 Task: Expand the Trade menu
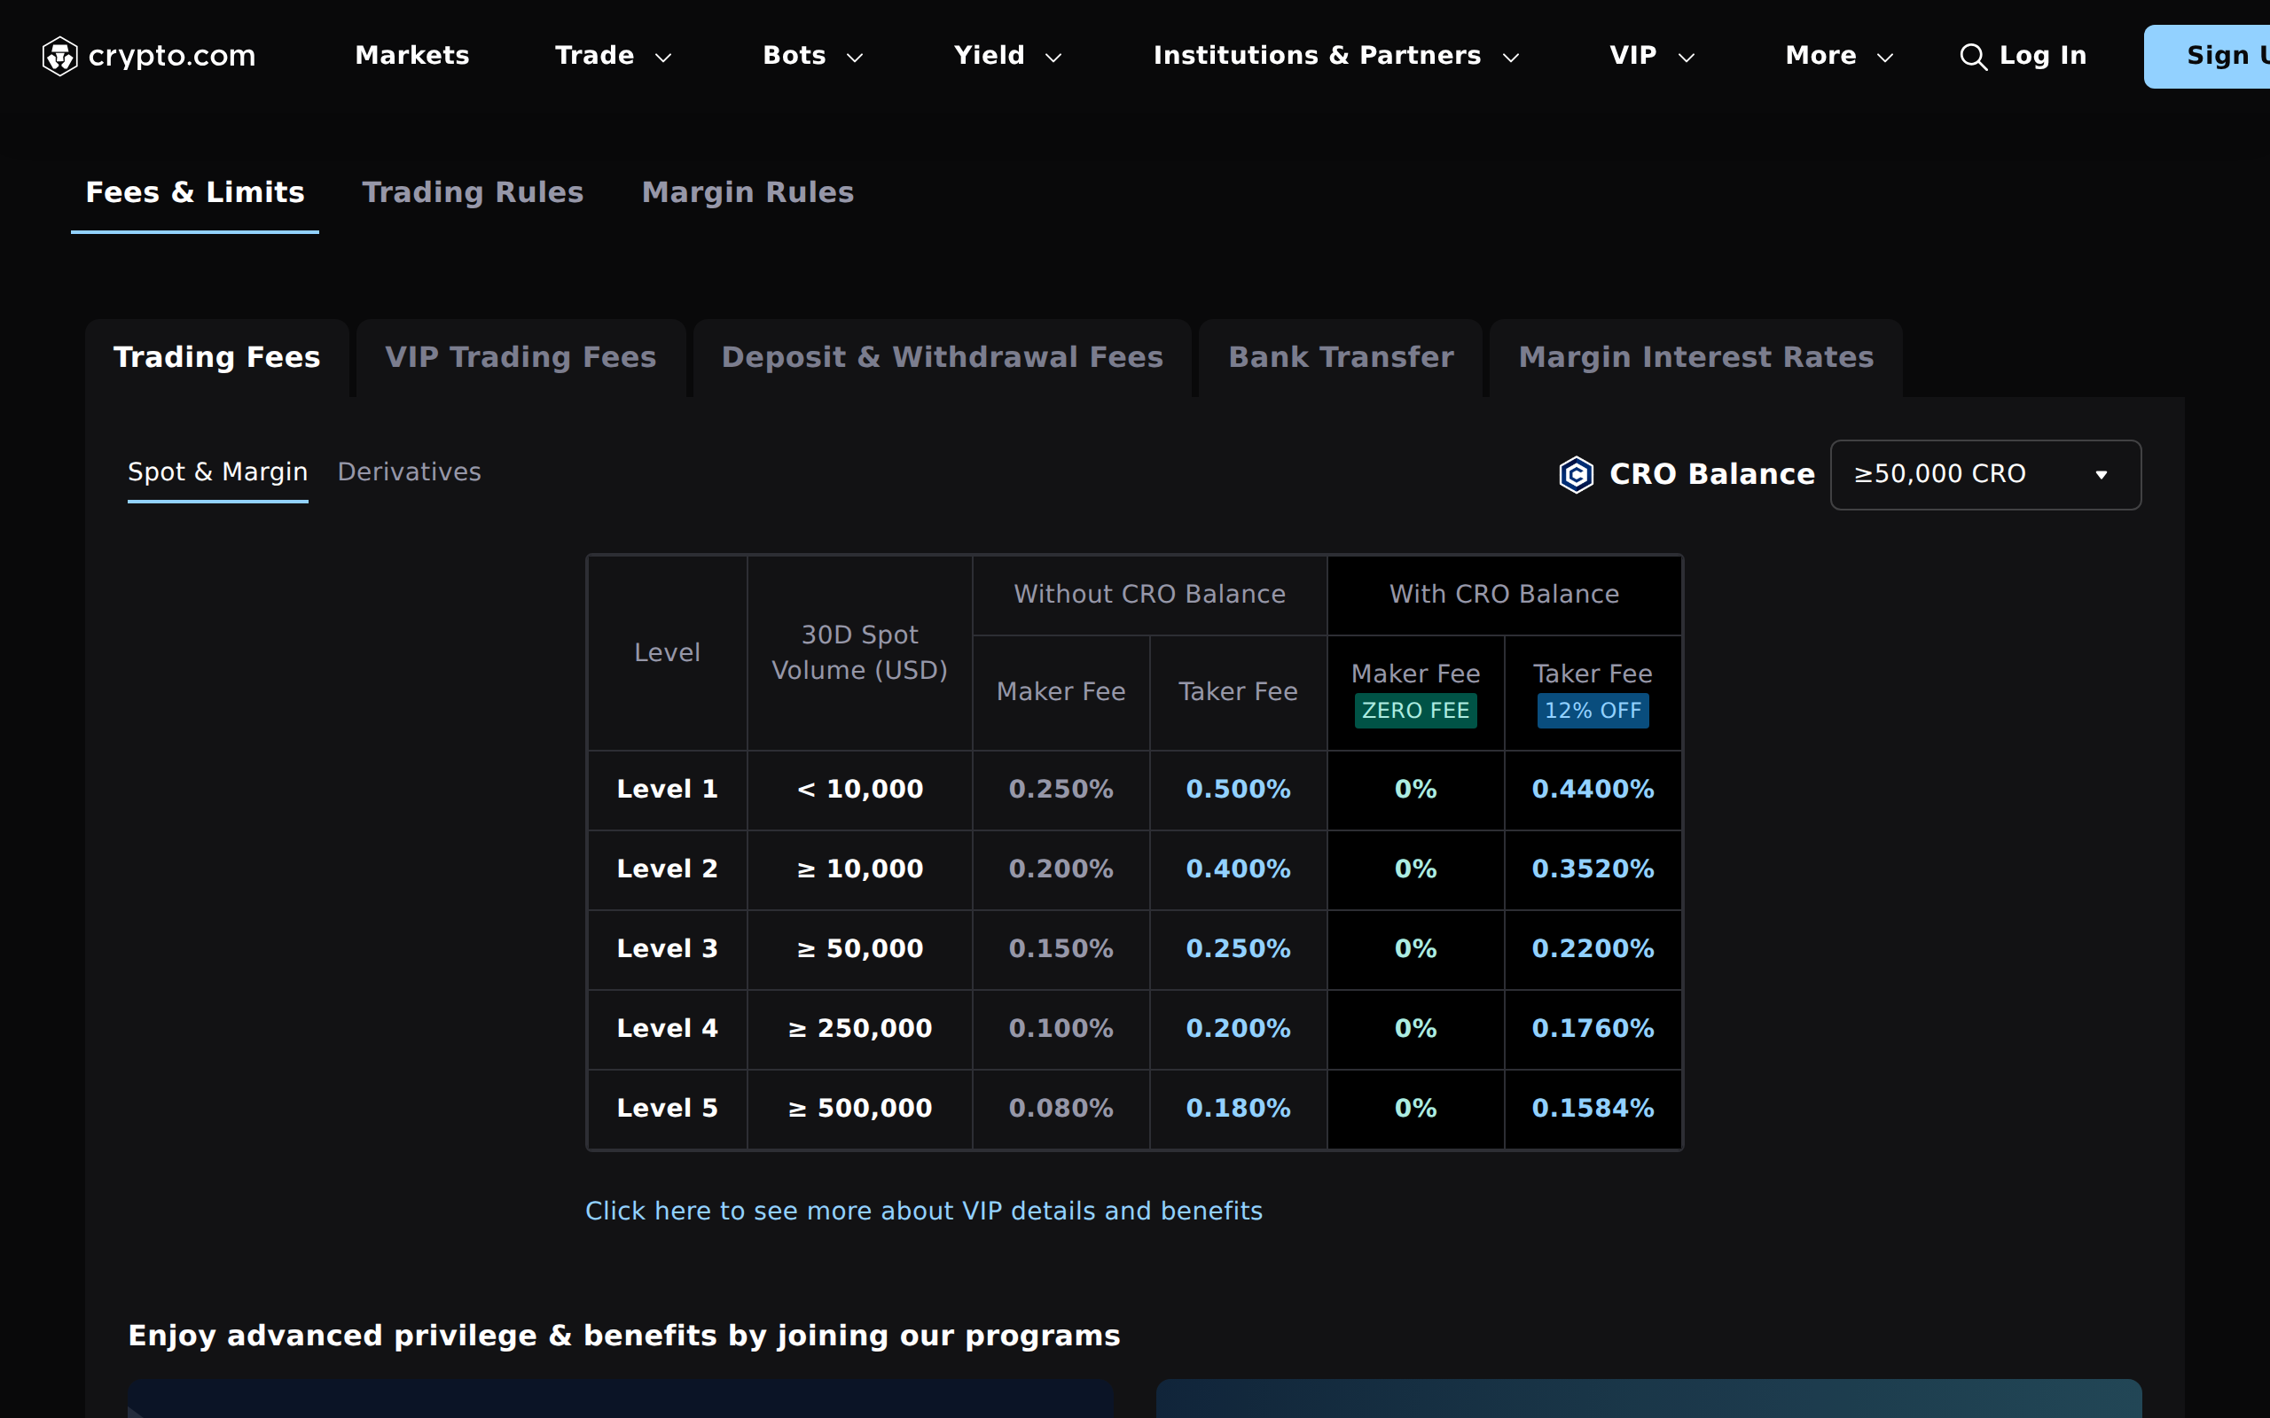pyautogui.click(x=614, y=55)
